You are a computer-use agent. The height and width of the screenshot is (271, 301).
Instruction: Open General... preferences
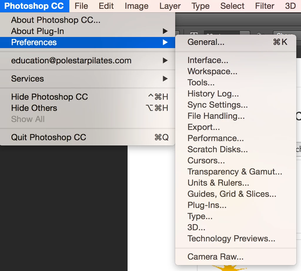(x=236, y=42)
